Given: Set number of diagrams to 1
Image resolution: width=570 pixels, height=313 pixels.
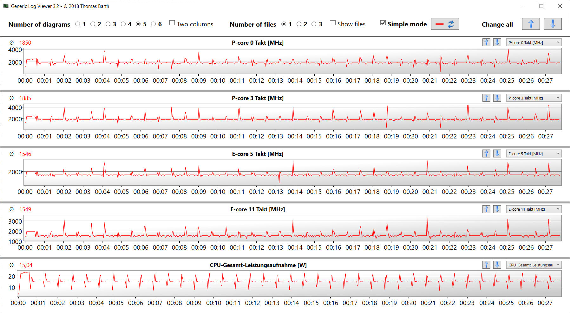Looking at the screenshot, I should point(78,24).
